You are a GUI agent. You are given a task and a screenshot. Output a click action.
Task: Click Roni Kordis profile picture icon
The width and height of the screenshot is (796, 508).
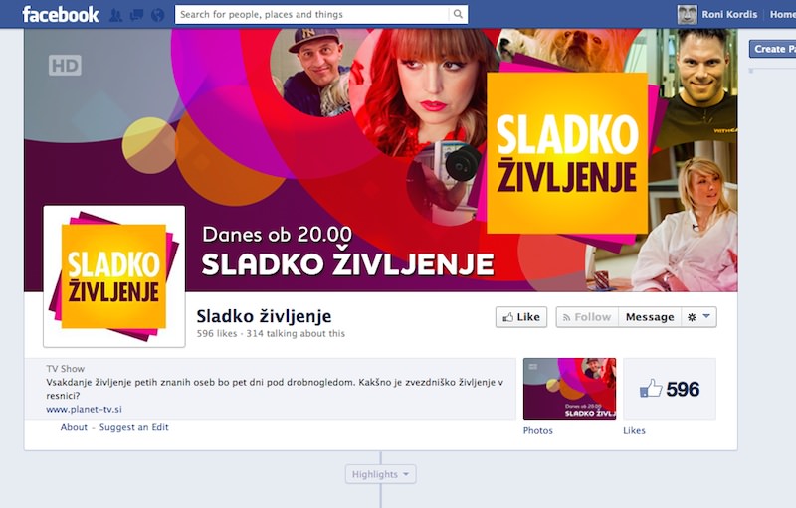(x=687, y=14)
